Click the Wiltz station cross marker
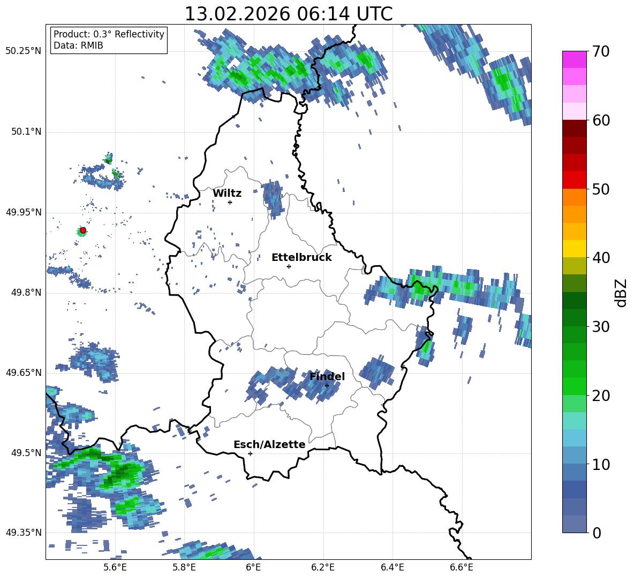Viewport: 634px width, 578px height. 230,202
